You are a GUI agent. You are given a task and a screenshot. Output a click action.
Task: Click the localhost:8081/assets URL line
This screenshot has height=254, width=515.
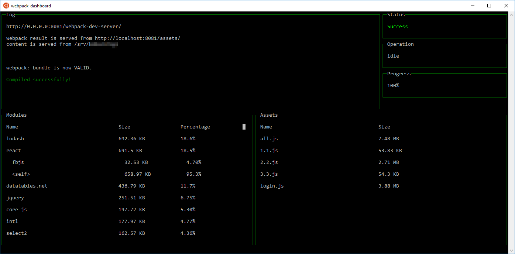pyautogui.click(x=93, y=38)
